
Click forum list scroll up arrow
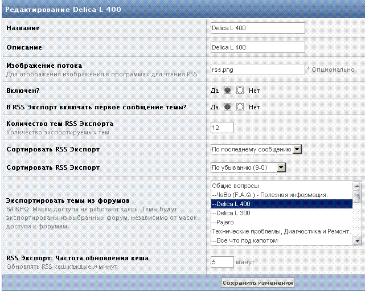tap(357, 186)
